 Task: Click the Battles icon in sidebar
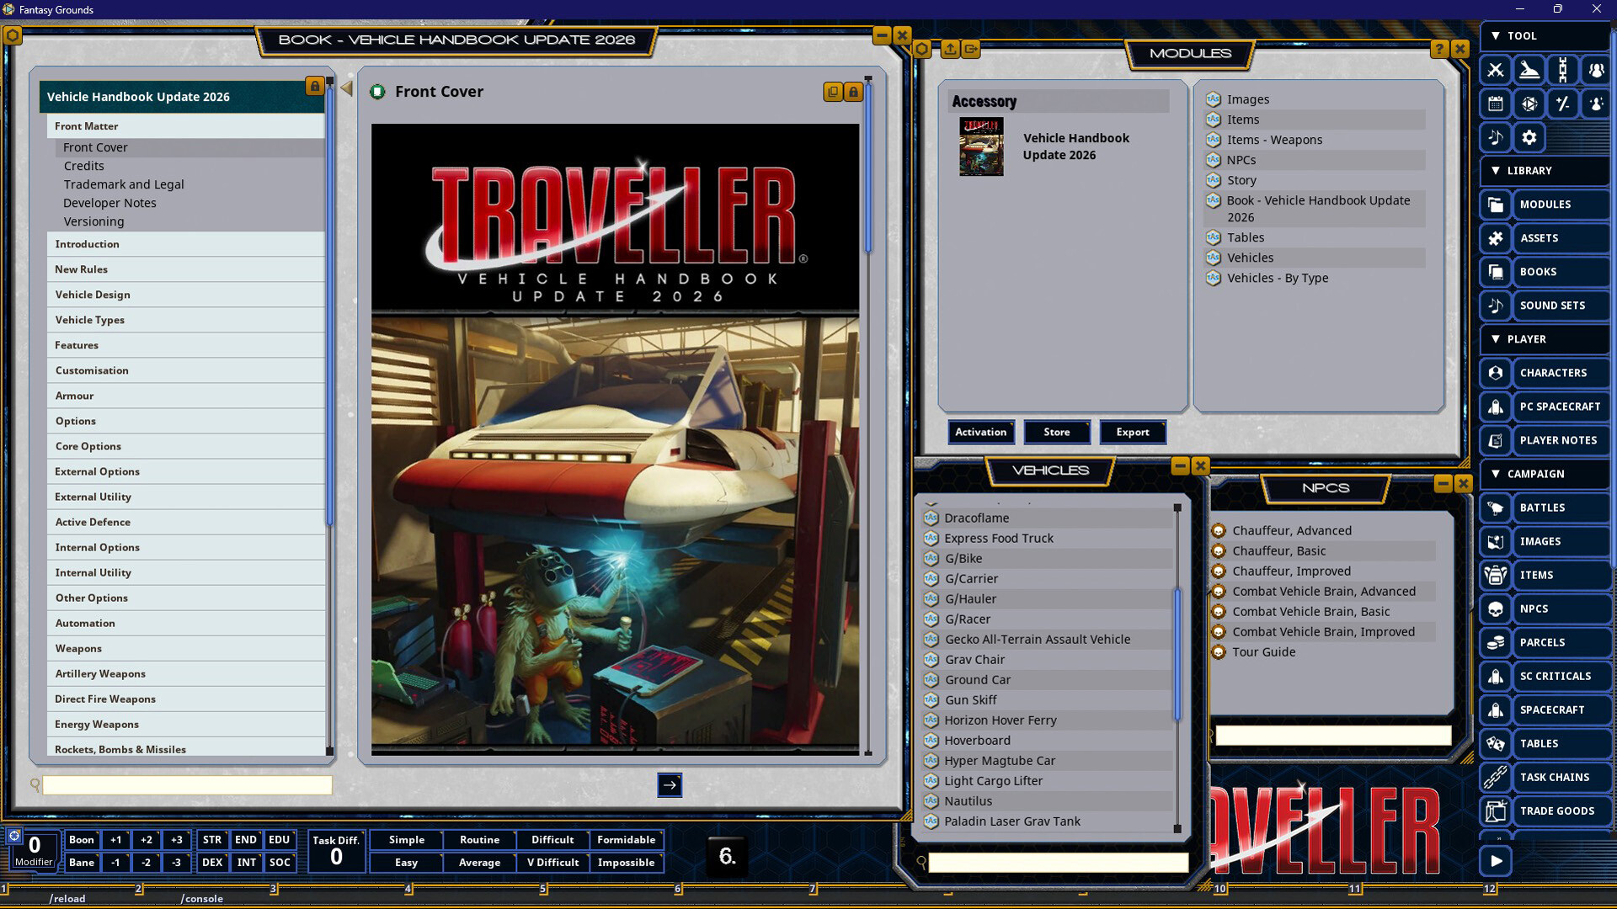pyautogui.click(x=1496, y=508)
